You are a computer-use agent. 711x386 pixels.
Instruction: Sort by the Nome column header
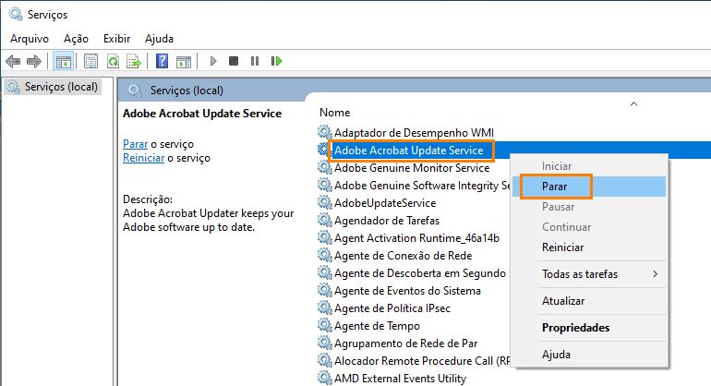[x=334, y=113]
